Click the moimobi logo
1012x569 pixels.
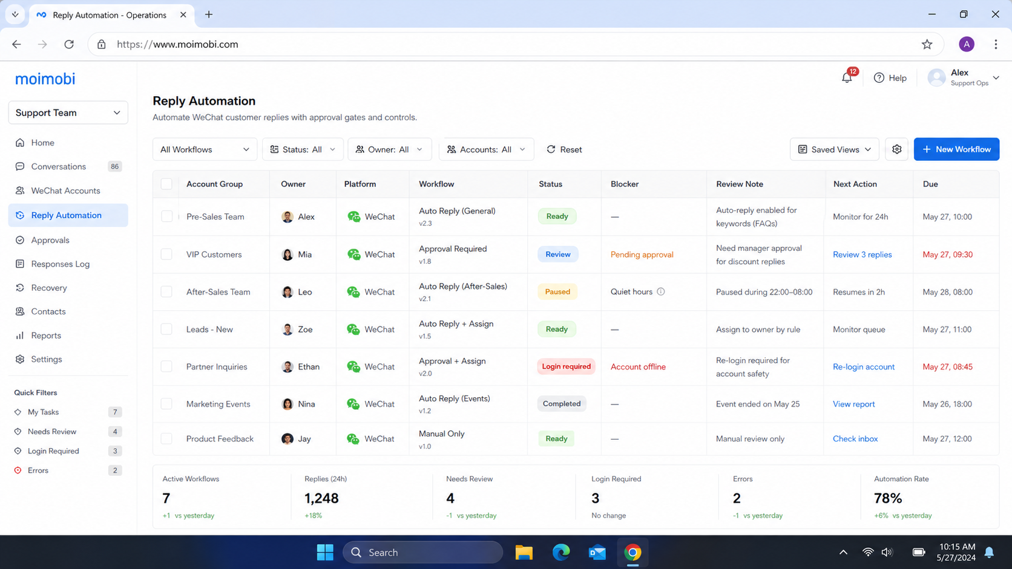(45, 79)
